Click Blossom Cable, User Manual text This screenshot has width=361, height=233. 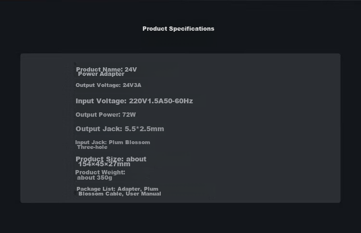[x=120, y=194]
